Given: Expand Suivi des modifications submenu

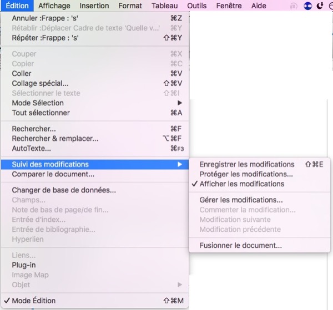Looking at the screenshot, I should [50, 164].
